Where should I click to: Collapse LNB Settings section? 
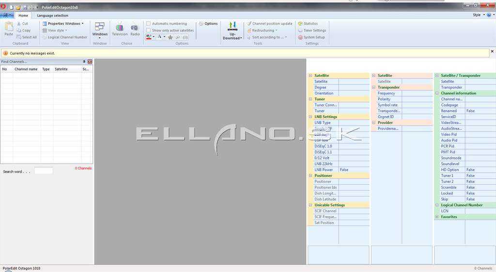point(310,117)
